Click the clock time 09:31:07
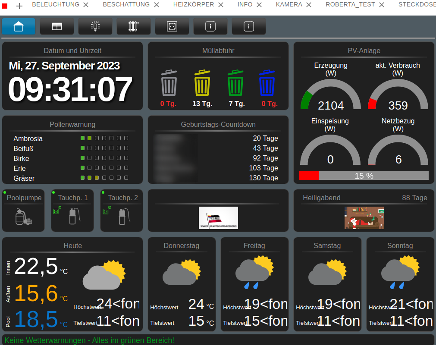Viewport: 436px width, 346px height. (70, 90)
